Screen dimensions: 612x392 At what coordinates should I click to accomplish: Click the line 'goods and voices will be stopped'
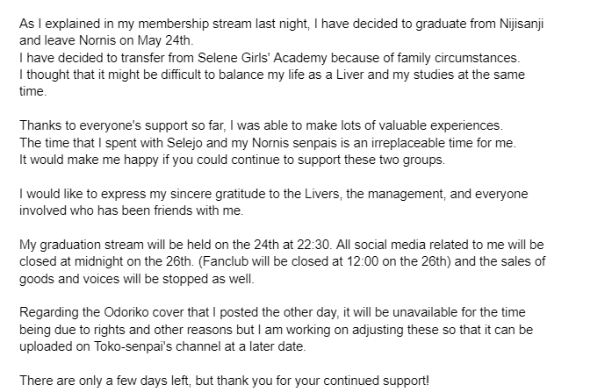137,279
